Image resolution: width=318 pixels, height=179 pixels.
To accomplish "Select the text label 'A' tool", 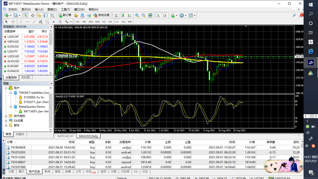I will point(54,22).
